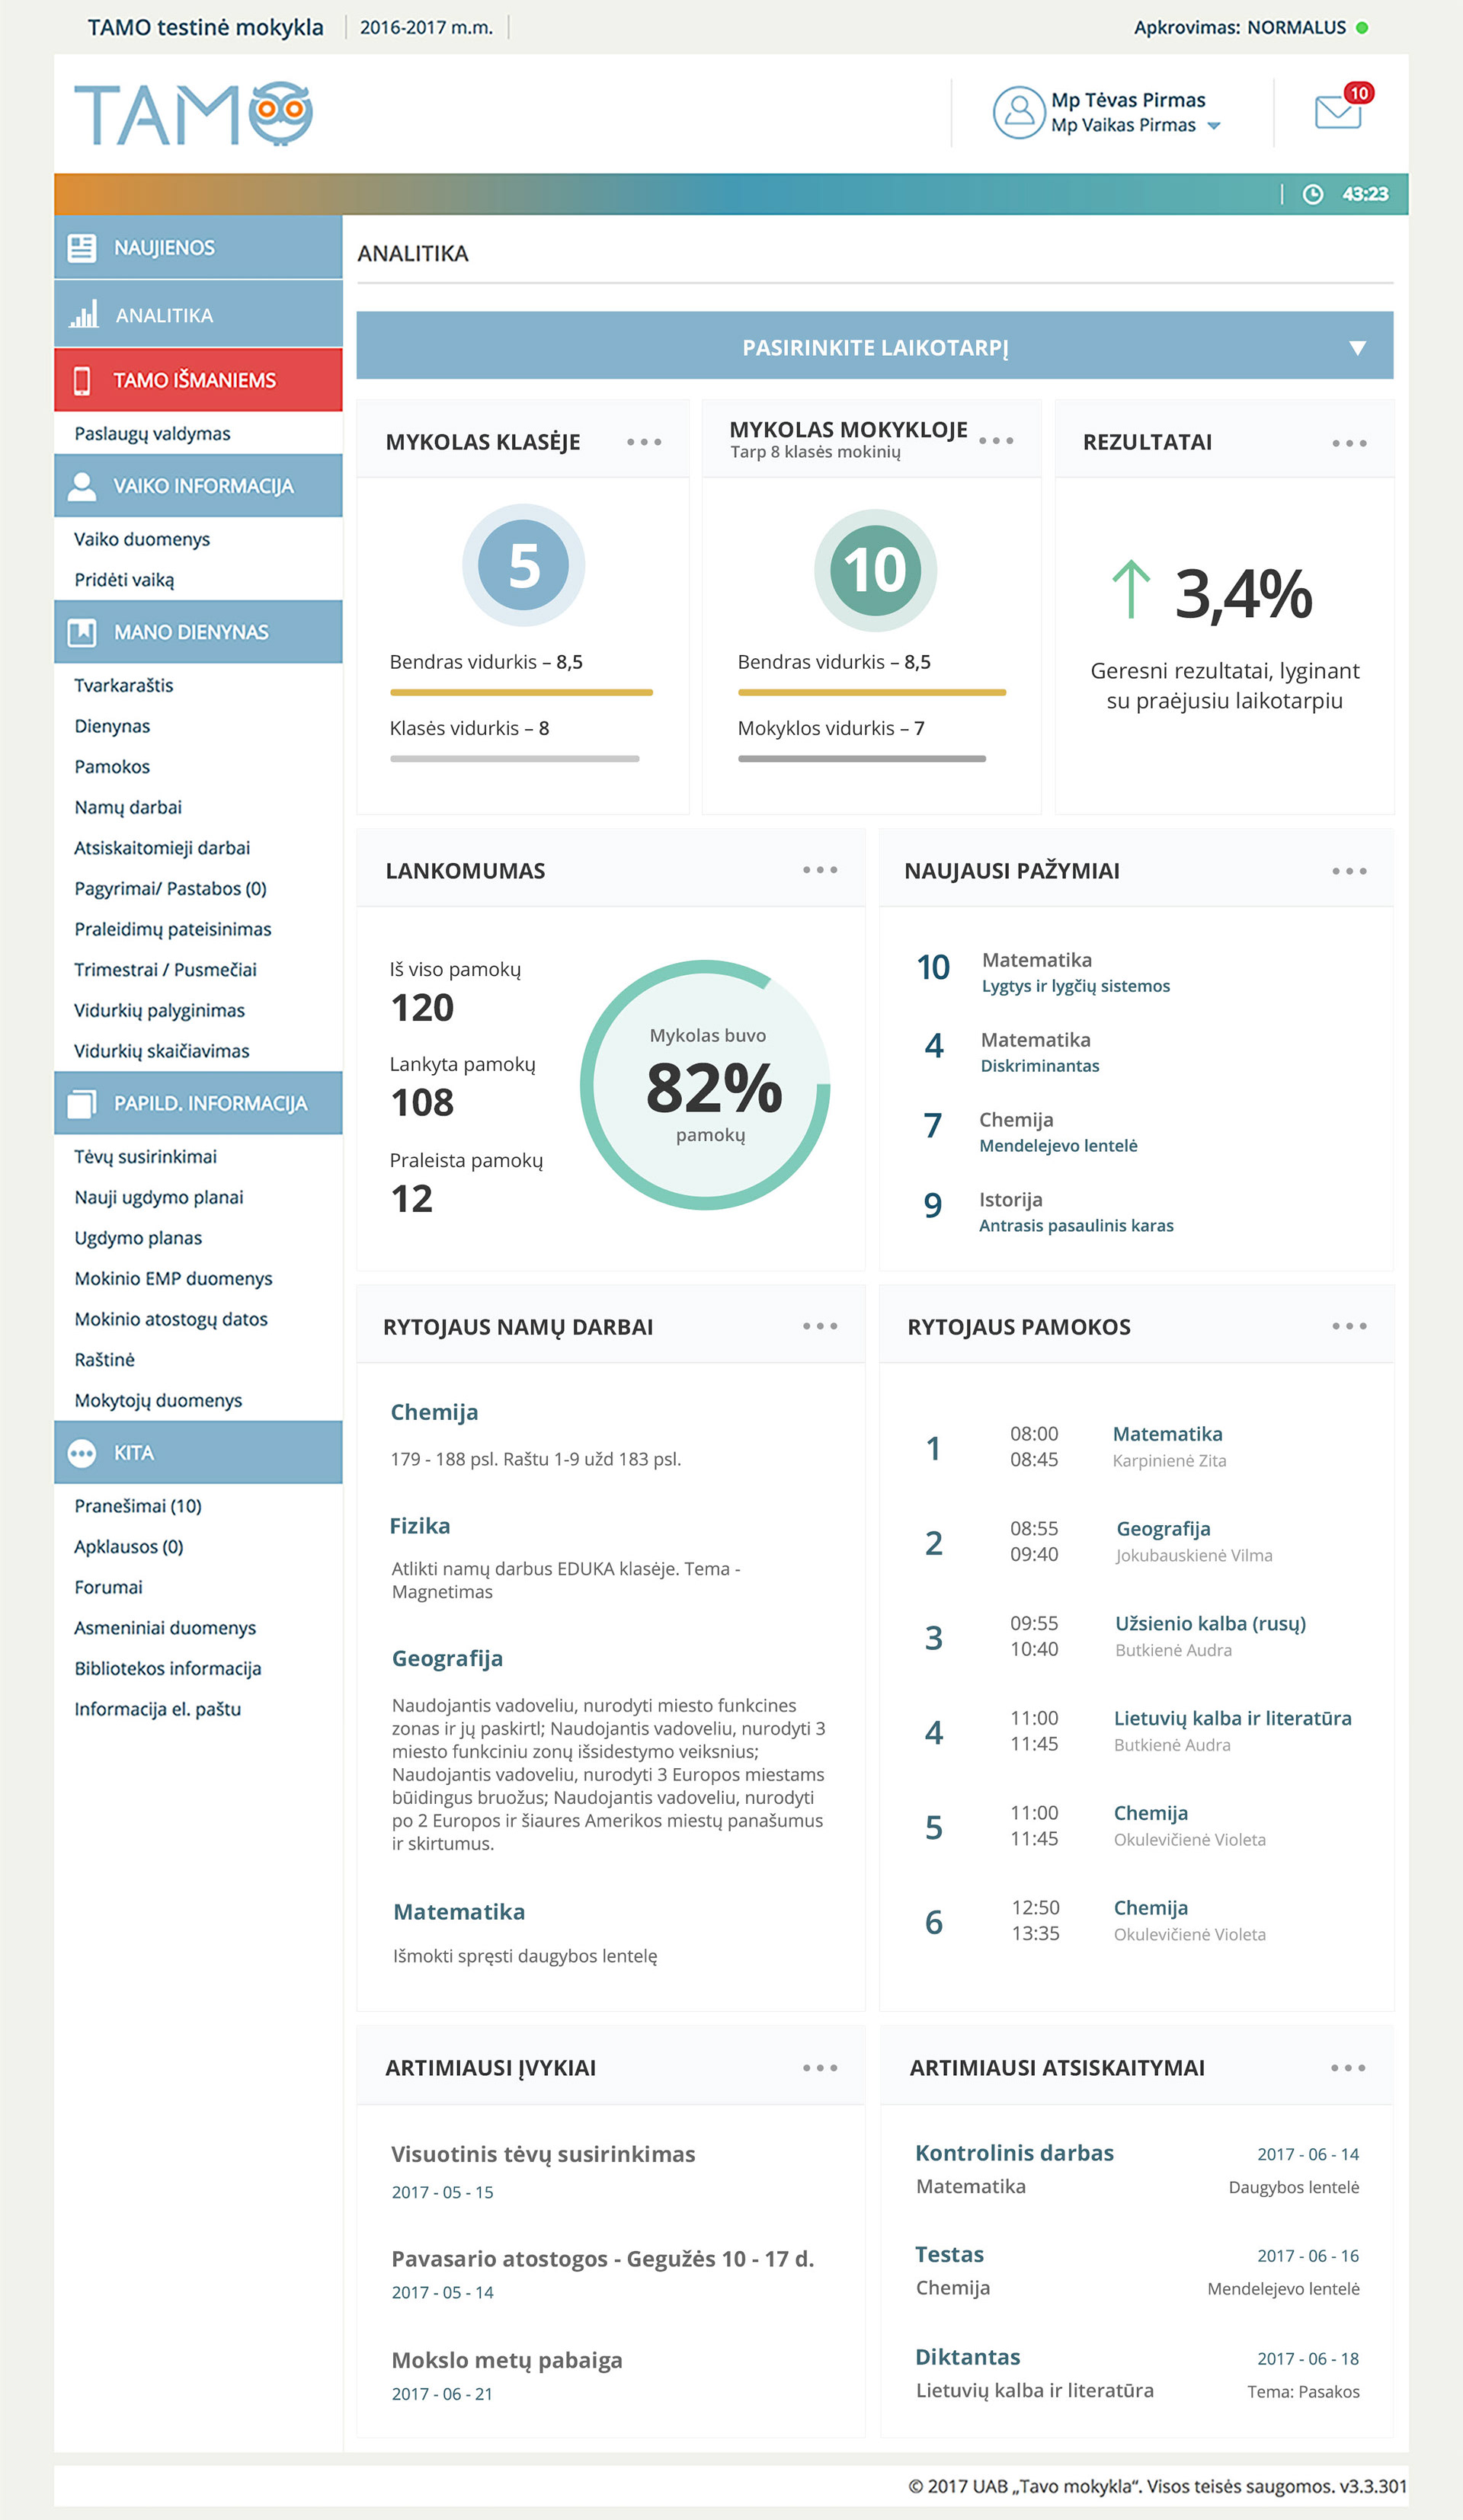Open Tvarkaraštis in the sidebar
This screenshot has height=2520, width=1463.
124,685
